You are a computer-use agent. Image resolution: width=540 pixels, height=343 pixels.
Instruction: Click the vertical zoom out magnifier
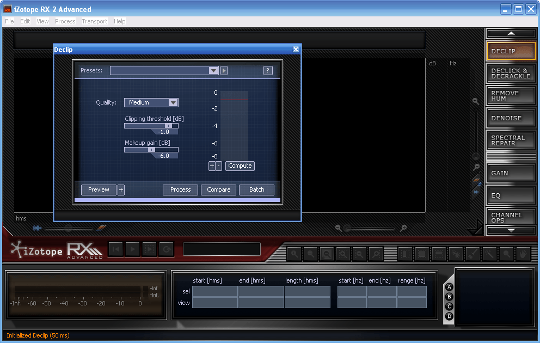[x=476, y=167]
